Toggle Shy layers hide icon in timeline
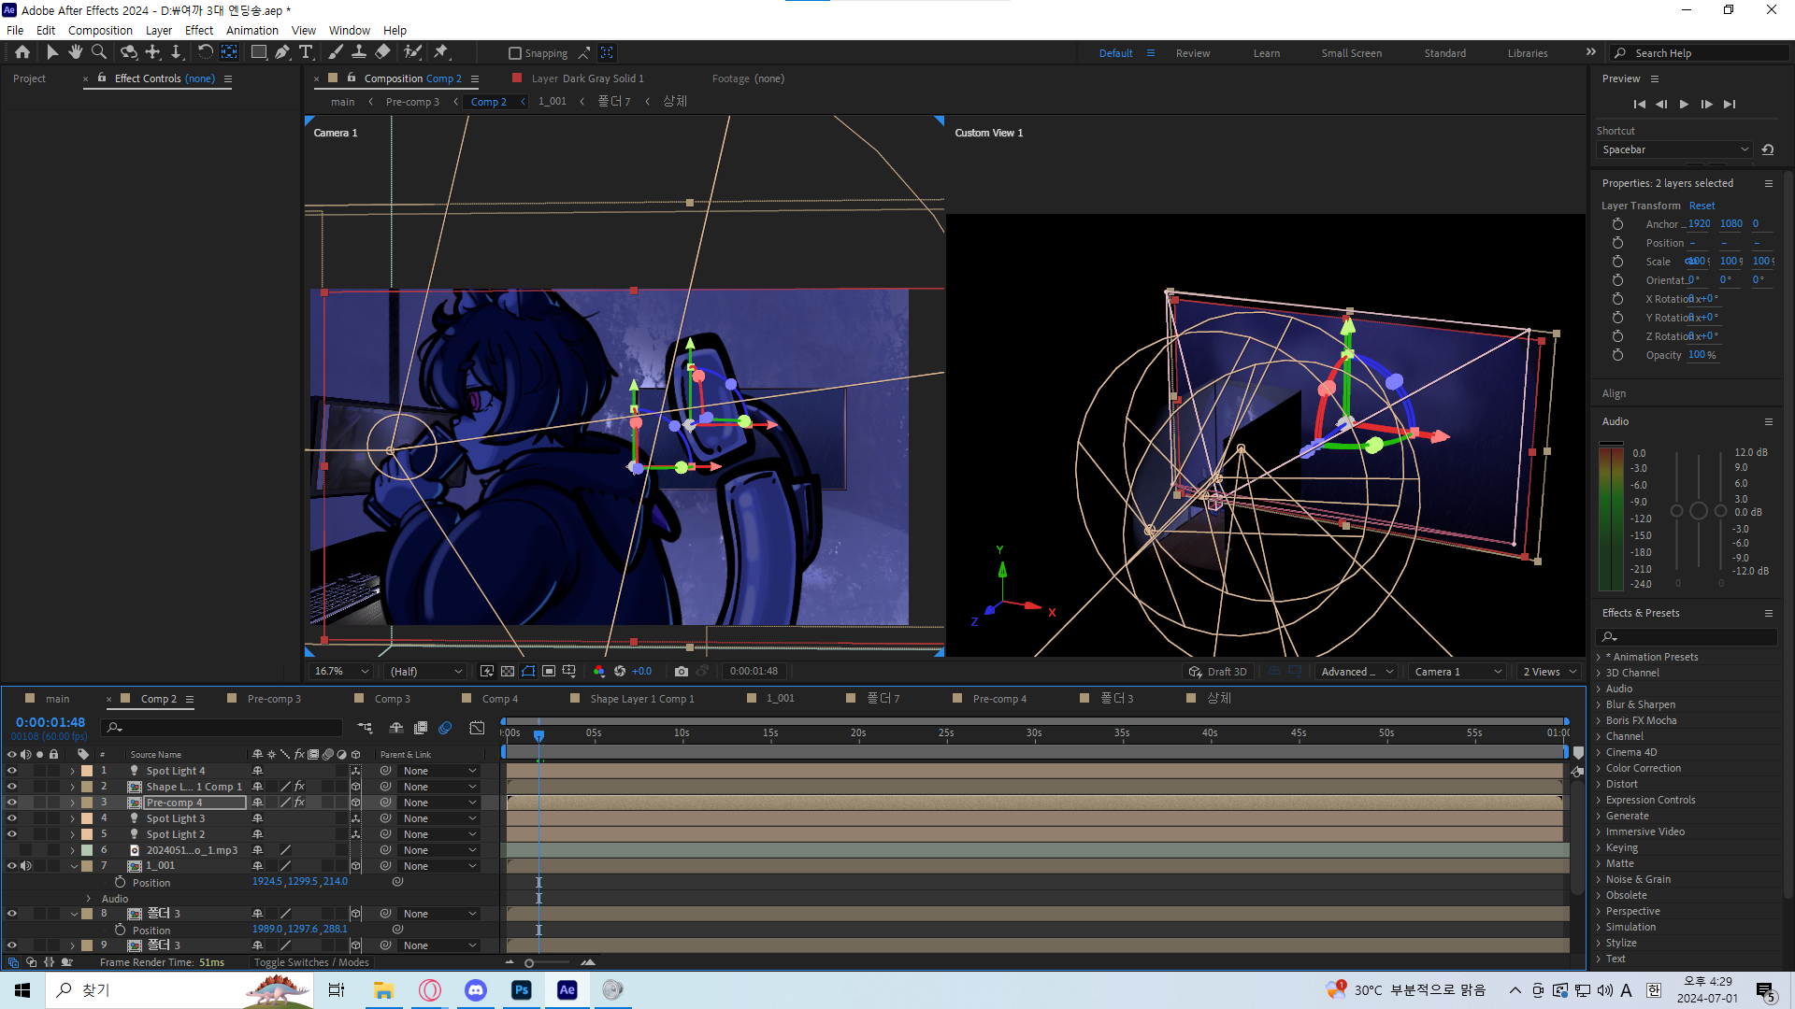Image resolution: width=1795 pixels, height=1009 pixels. (x=396, y=728)
